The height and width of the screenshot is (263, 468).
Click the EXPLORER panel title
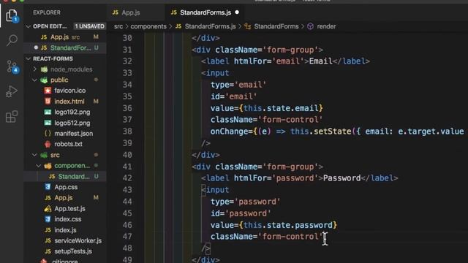[47, 12]
